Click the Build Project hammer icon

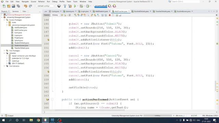coord(65,6)
